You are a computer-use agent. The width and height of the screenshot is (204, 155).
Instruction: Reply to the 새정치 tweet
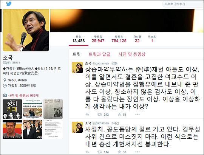pos(87,152)
